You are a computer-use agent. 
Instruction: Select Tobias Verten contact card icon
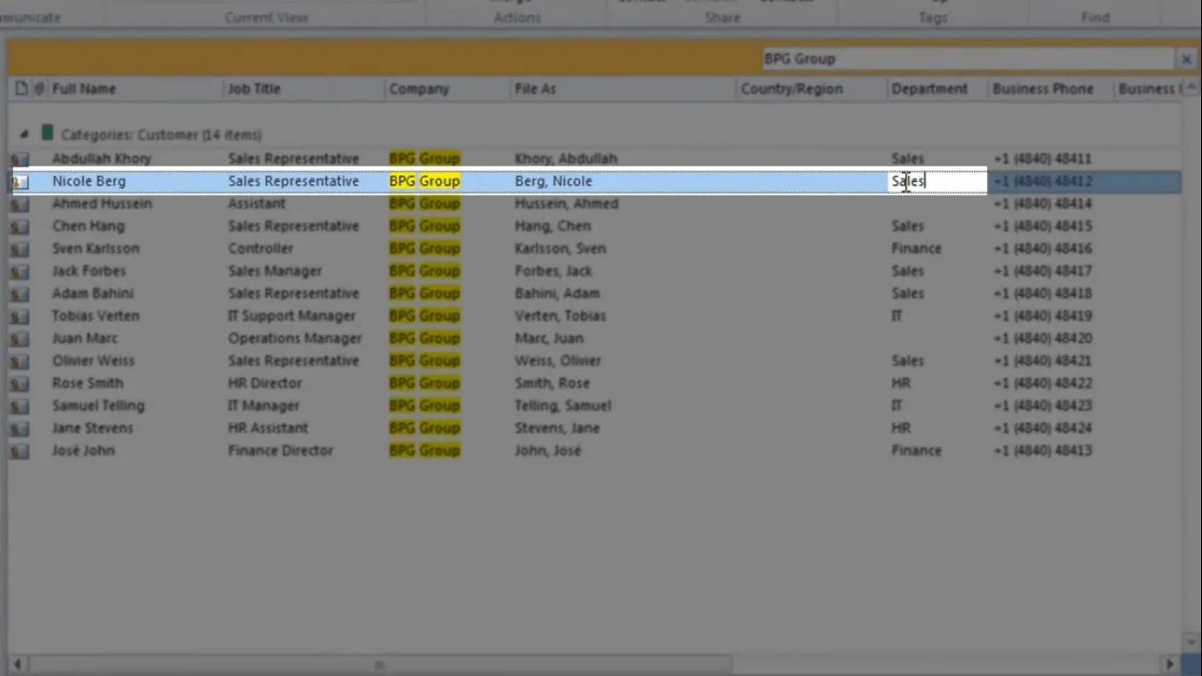click(19, 316)
